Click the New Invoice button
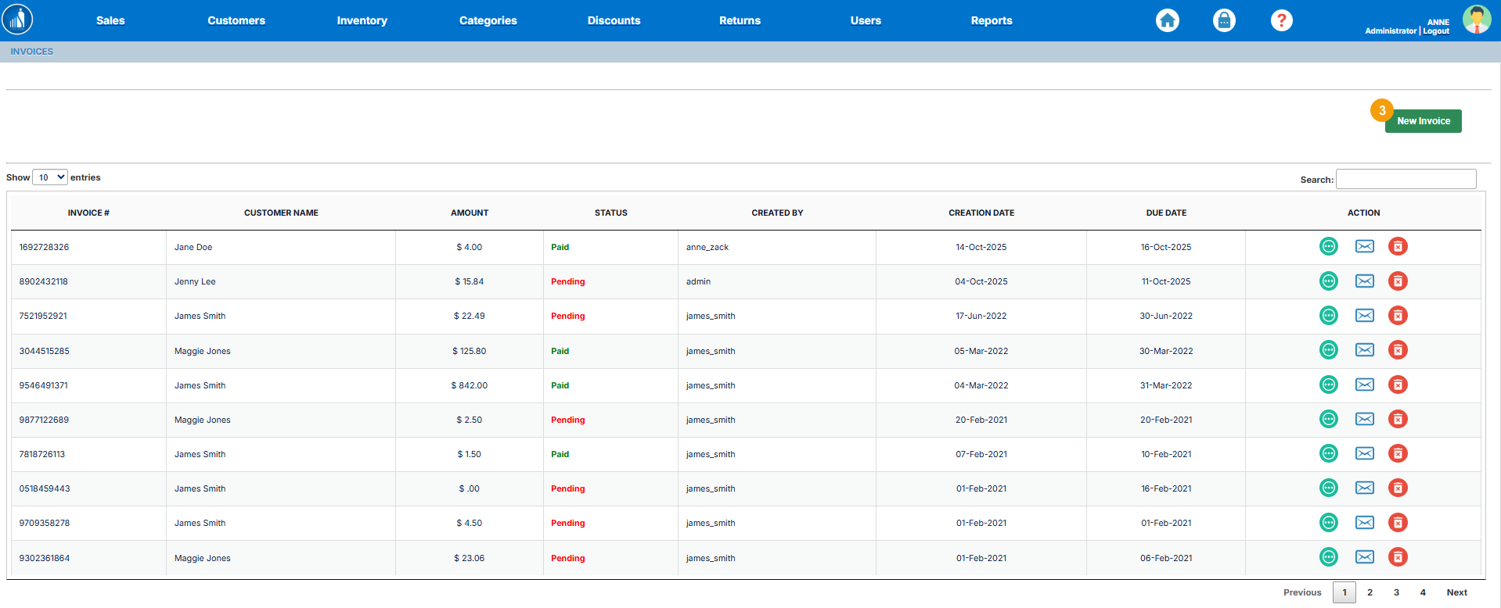 point(1423,121)
